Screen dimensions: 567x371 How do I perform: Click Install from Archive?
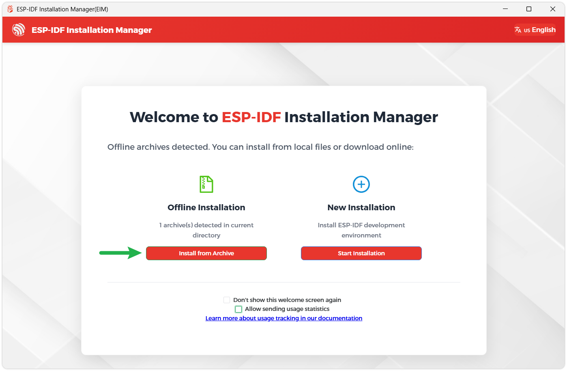pos(206,253)
